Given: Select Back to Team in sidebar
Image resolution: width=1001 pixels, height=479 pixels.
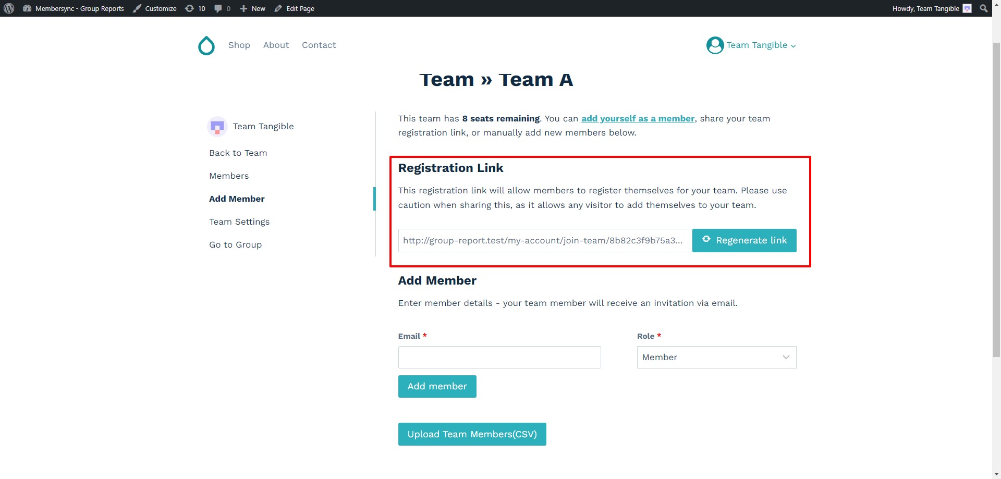Looking at the screenshot, I should (x=238, y=153).
